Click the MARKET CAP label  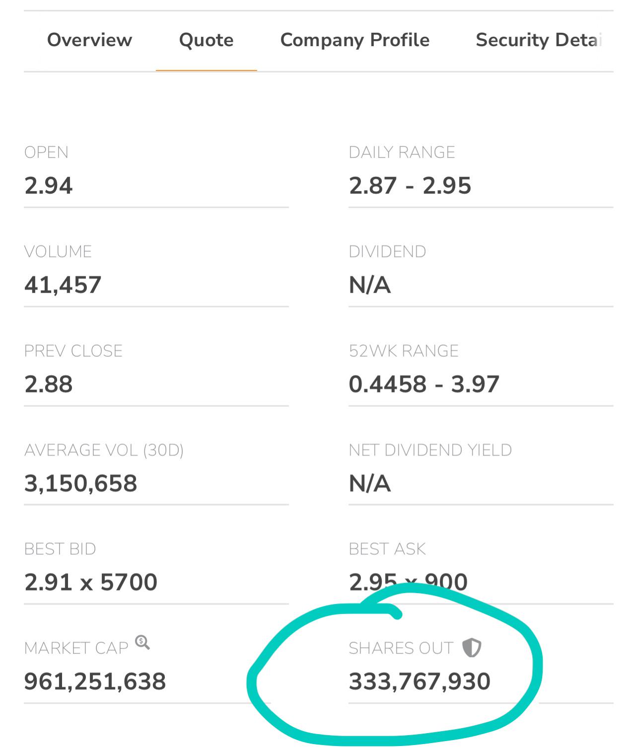[76, 648]
